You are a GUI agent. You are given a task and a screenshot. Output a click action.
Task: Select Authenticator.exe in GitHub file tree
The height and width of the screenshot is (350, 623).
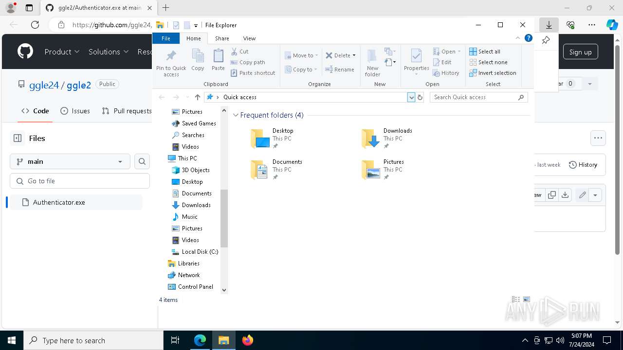pos(76,202)
